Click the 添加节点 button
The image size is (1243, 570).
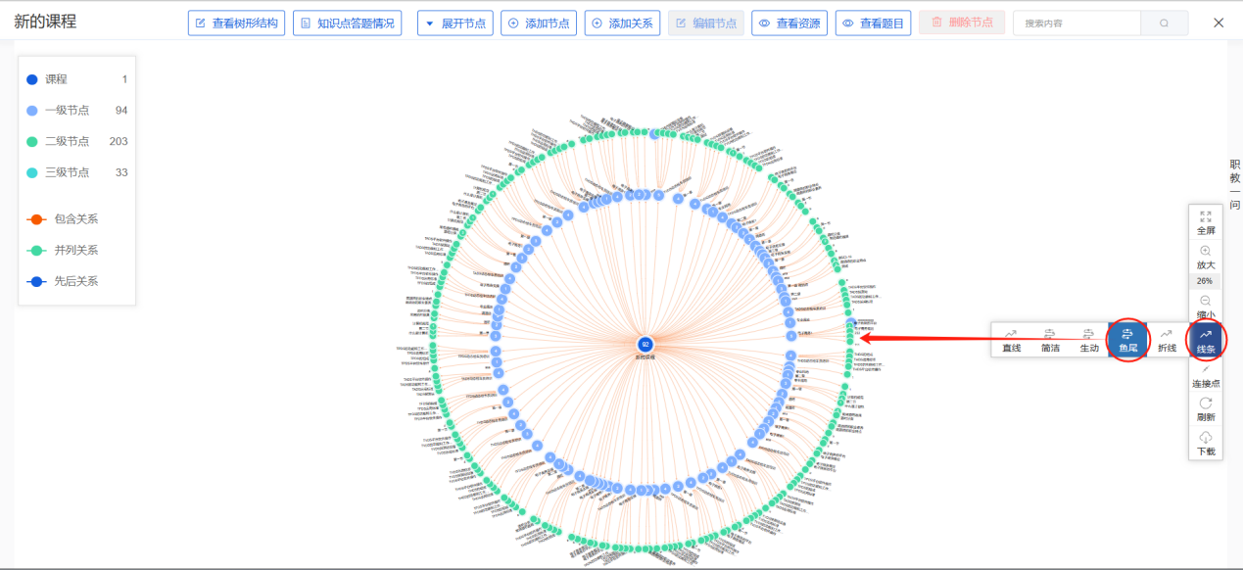[539, 23]
